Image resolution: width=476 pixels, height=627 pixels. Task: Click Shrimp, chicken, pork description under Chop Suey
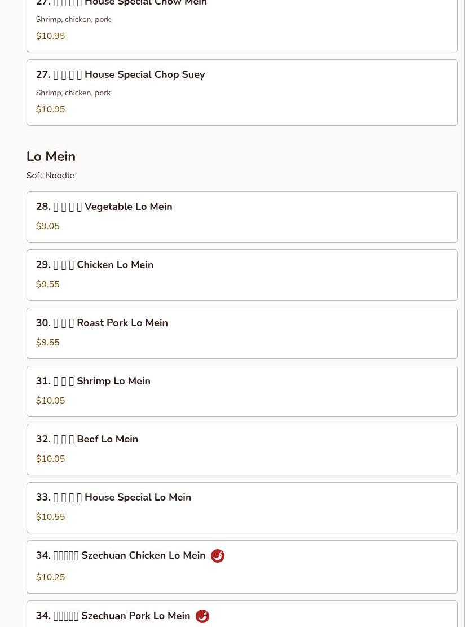pyautogui.click(x=73, y=93)
